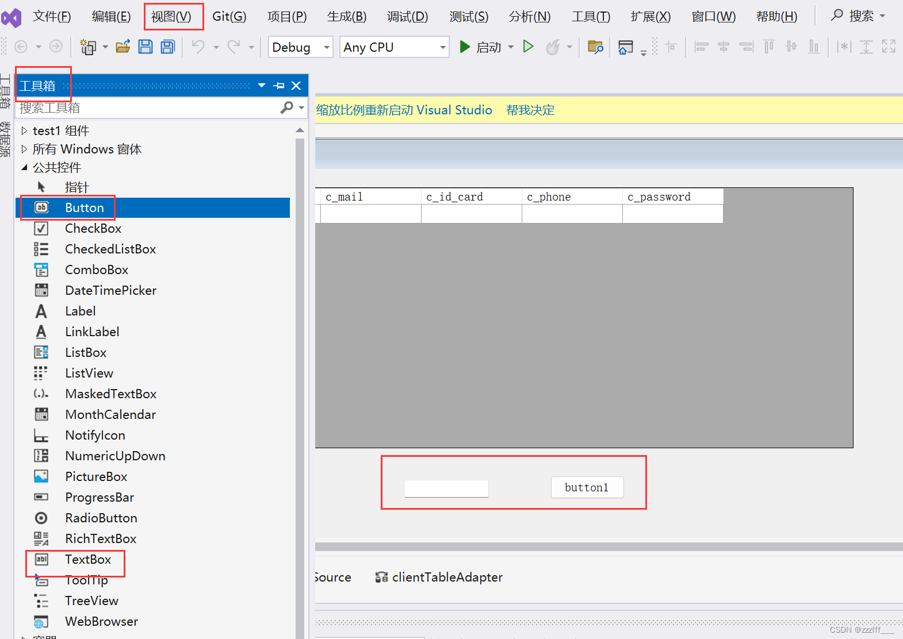Image resolution: width=903 pixels, height=639 pixels.
Task: Open the search options dropdown in Toolbox
Action: (301, 108)
